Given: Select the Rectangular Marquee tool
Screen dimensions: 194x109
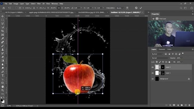Looking at the screenshot, I should click(2, 20).
